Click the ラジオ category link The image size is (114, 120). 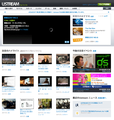coord(46,94)
